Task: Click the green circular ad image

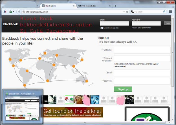Action: coord(147,117)
